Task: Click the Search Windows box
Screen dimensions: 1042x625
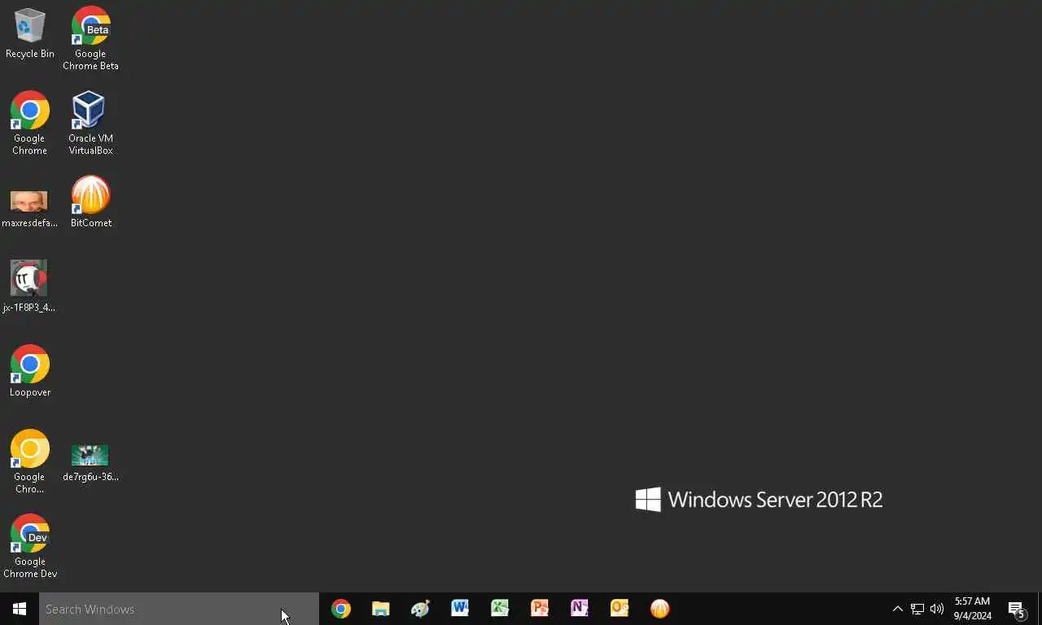Action: coord(179,609)
